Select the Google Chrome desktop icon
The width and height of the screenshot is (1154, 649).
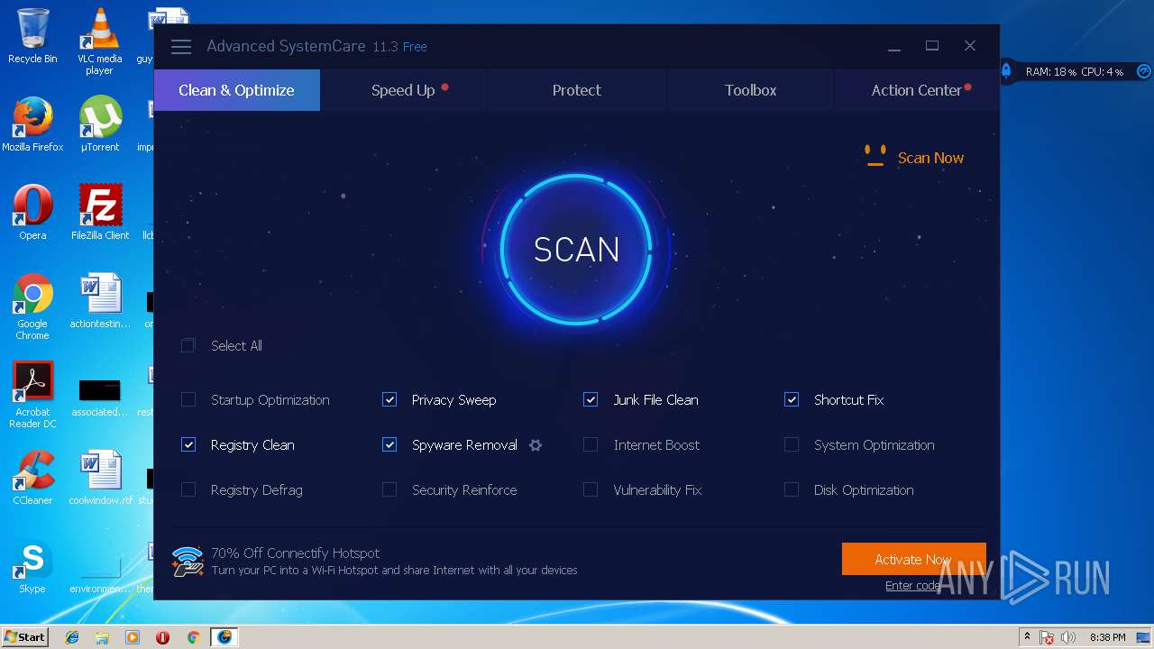32,306
